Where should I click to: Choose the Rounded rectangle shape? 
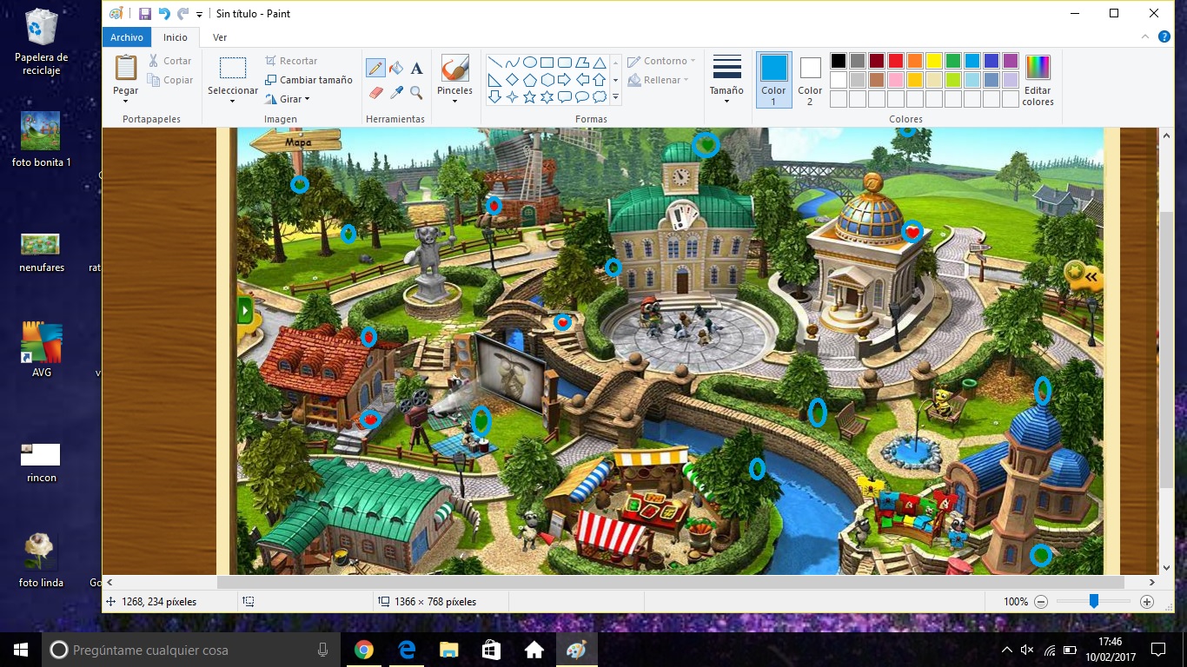pyautogui.click(x=564, y=63)
